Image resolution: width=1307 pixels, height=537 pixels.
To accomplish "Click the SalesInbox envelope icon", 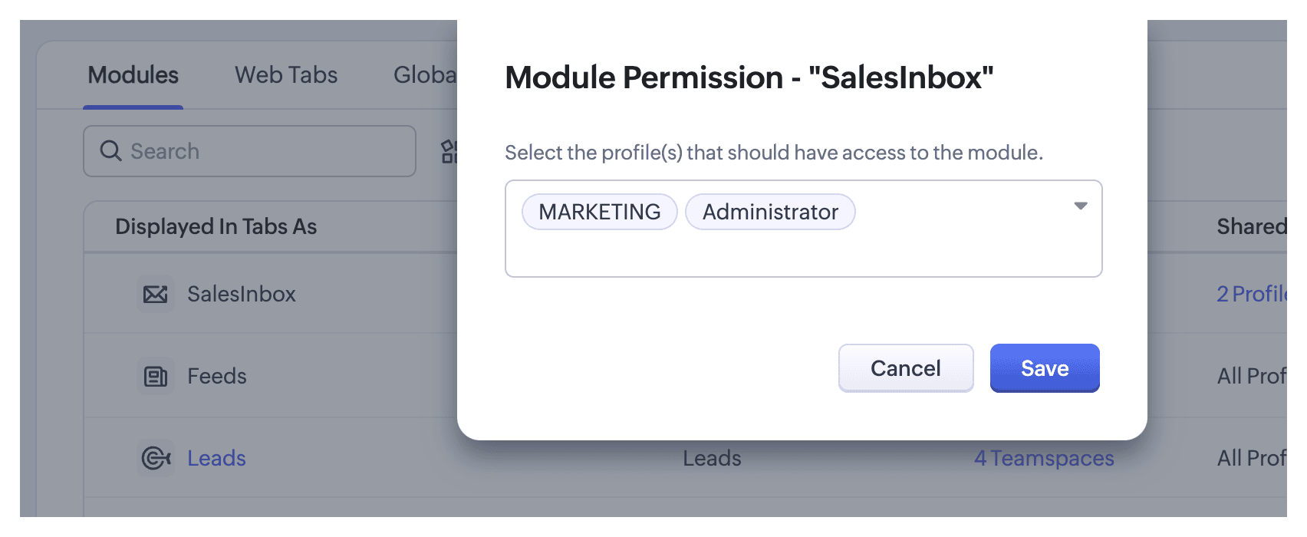I will (x=156, y=294).
